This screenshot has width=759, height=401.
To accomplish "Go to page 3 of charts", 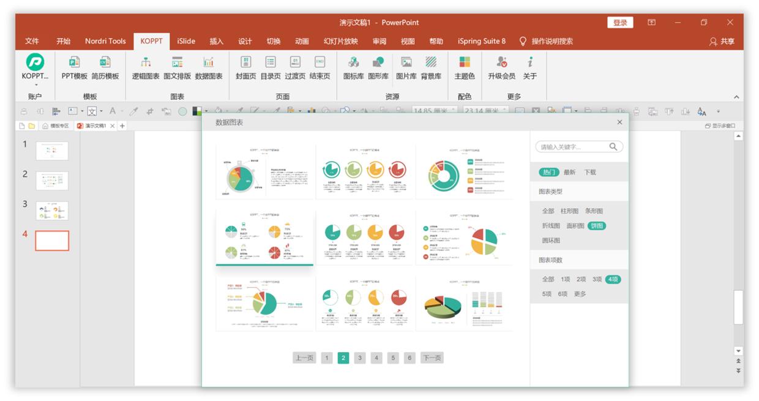I will tap(360, 358).
